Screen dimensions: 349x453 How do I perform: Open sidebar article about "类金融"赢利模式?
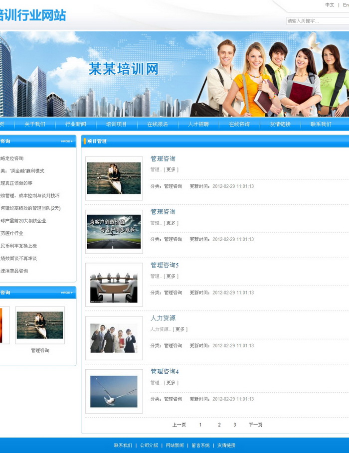pos(22,171)
